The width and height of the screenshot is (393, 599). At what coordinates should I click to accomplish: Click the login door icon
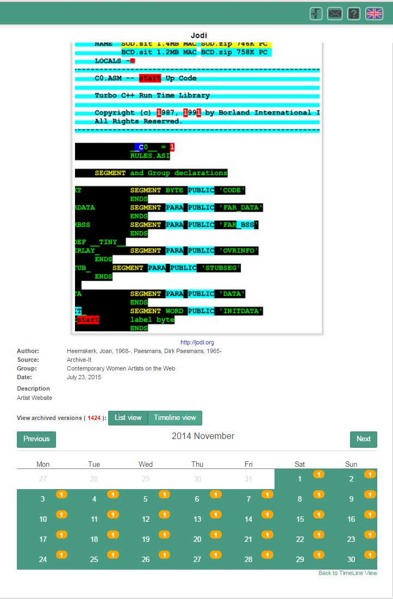point(316,14)
